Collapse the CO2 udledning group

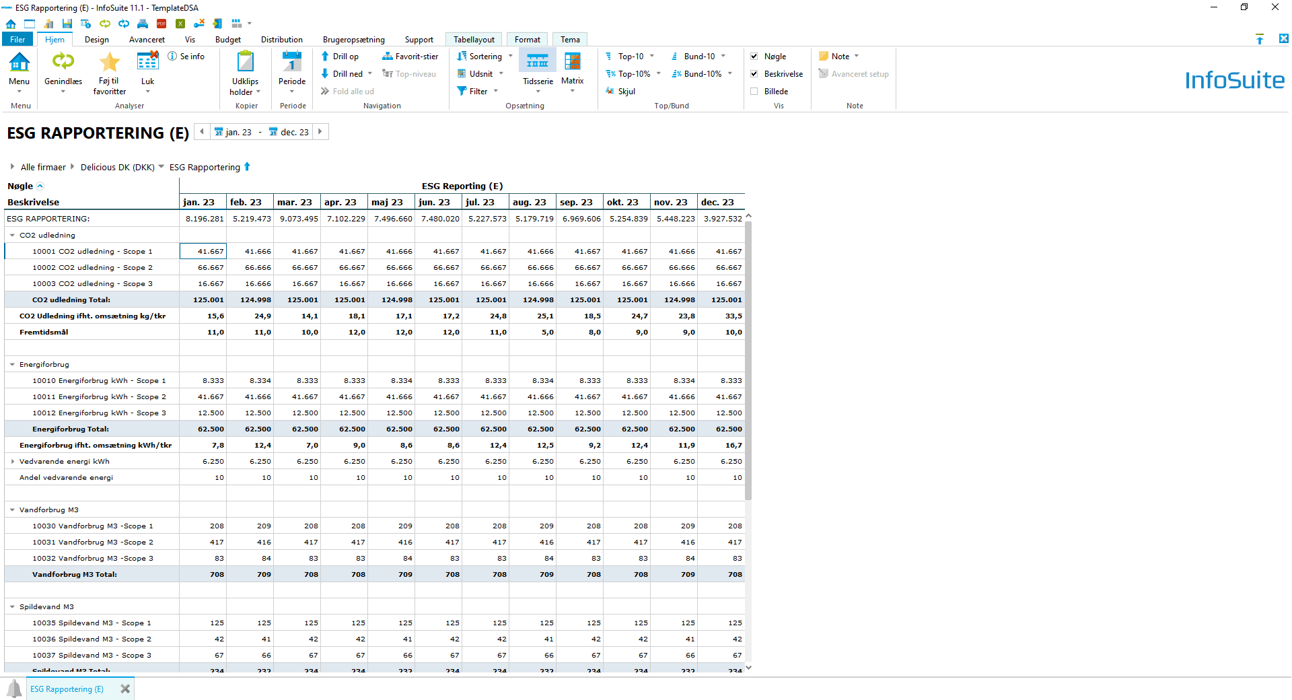coord(12,236)
